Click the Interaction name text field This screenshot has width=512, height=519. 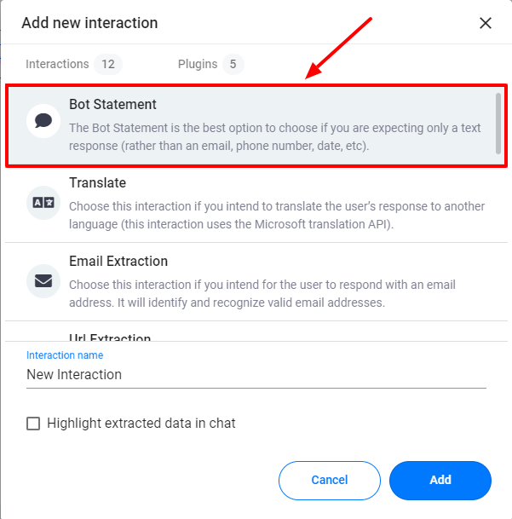pyautogui.click(x=256, y=375)
